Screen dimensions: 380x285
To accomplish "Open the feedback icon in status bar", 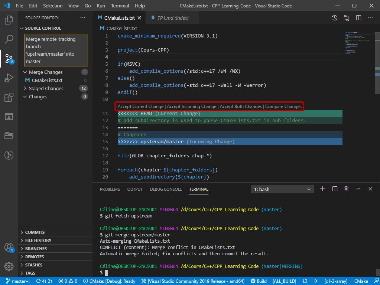I will point(376,281).
